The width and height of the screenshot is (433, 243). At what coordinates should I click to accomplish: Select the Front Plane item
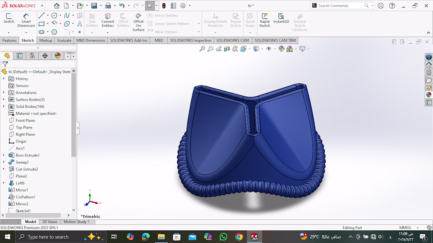(25, 121)
